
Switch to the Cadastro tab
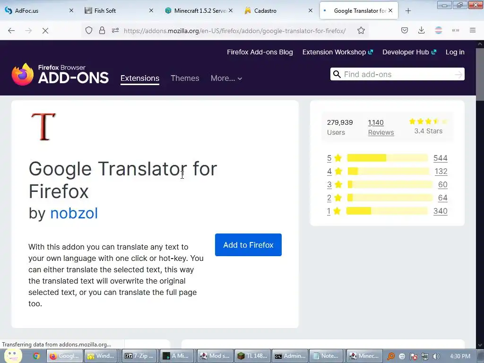pos(279,10)
